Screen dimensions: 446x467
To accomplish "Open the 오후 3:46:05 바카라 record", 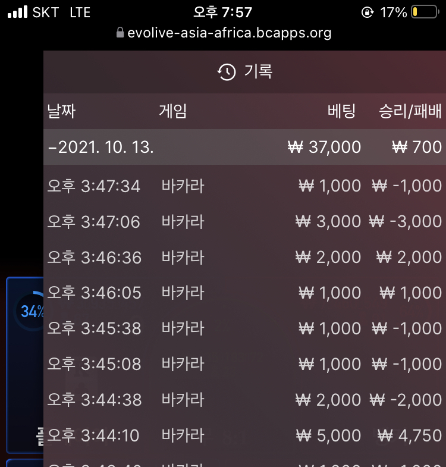I will pos(244,293).
